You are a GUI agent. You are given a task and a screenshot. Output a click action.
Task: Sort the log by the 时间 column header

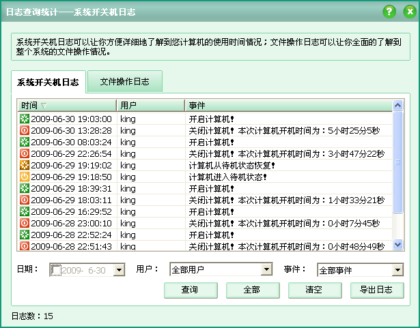(x=66, y=106)
